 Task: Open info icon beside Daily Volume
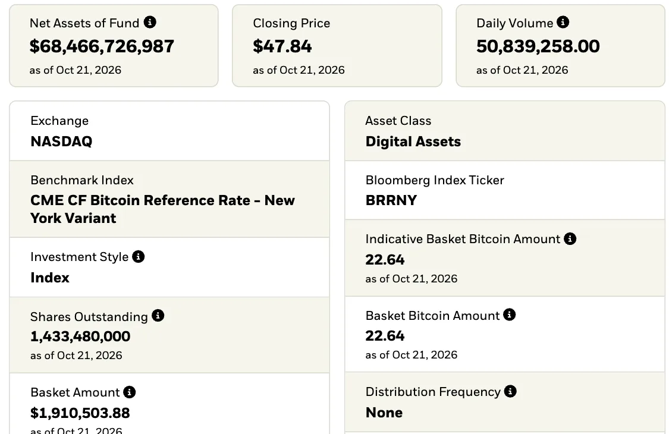tap(563, 22)
